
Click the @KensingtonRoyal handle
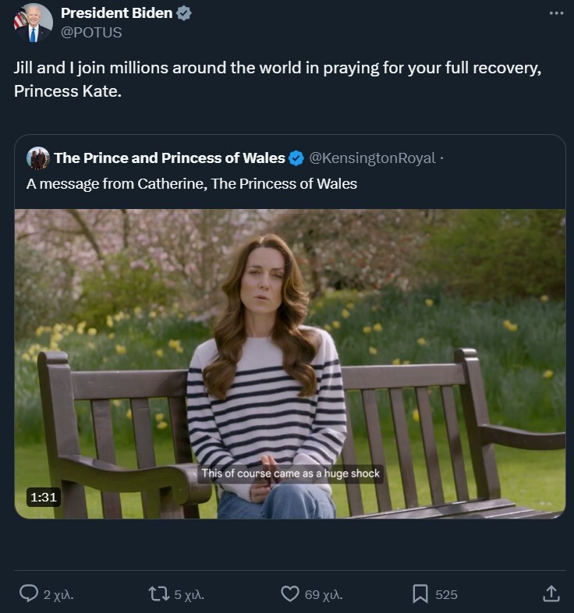click(x=372, y=158)
